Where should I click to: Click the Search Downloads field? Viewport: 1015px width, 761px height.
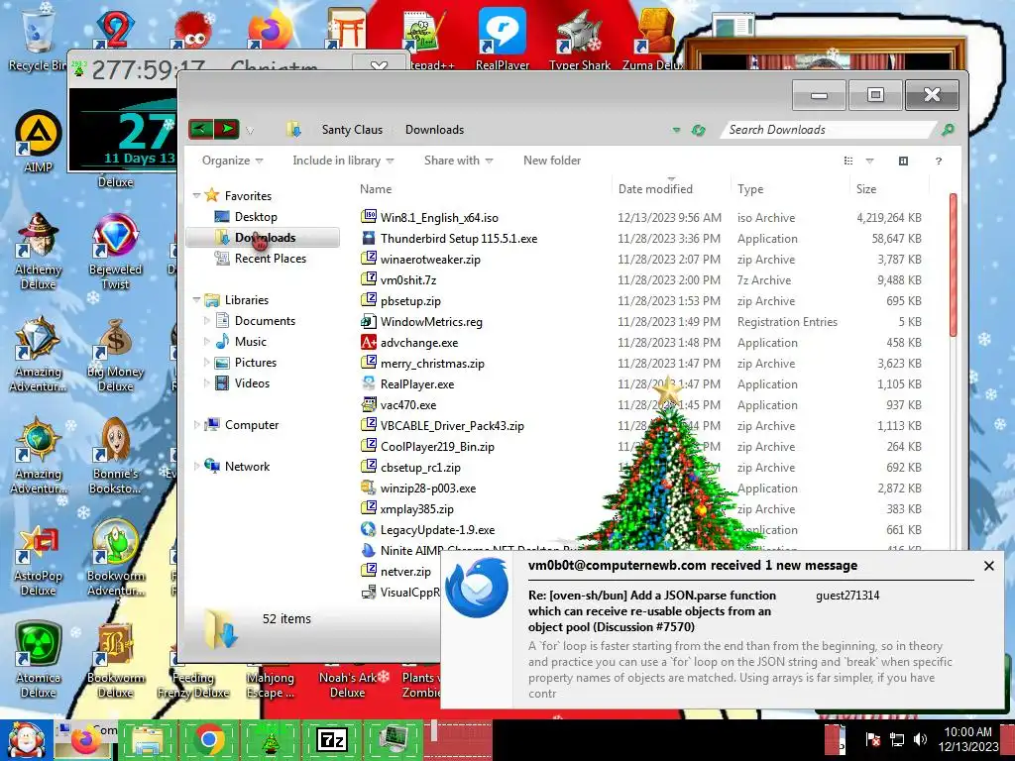click(x=829, y=130)
